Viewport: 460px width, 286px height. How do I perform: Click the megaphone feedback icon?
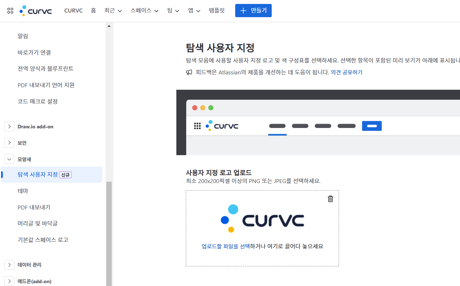click(x=189, y=72)
